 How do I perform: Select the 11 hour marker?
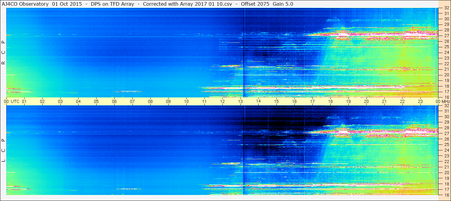[x=204, y=101]
